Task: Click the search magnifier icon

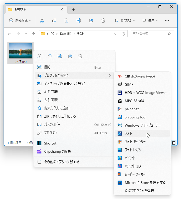Action: pyautogui.click(x=169, y=34)
